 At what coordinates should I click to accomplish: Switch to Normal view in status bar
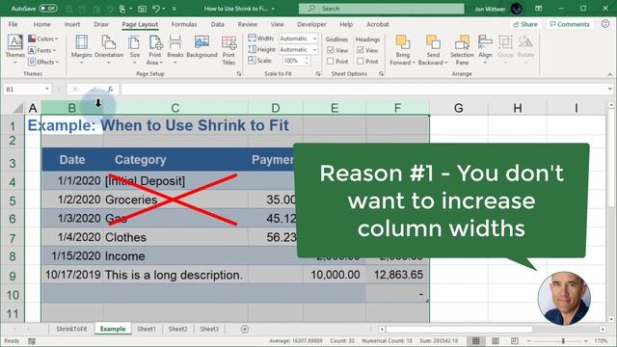point(475,340)
